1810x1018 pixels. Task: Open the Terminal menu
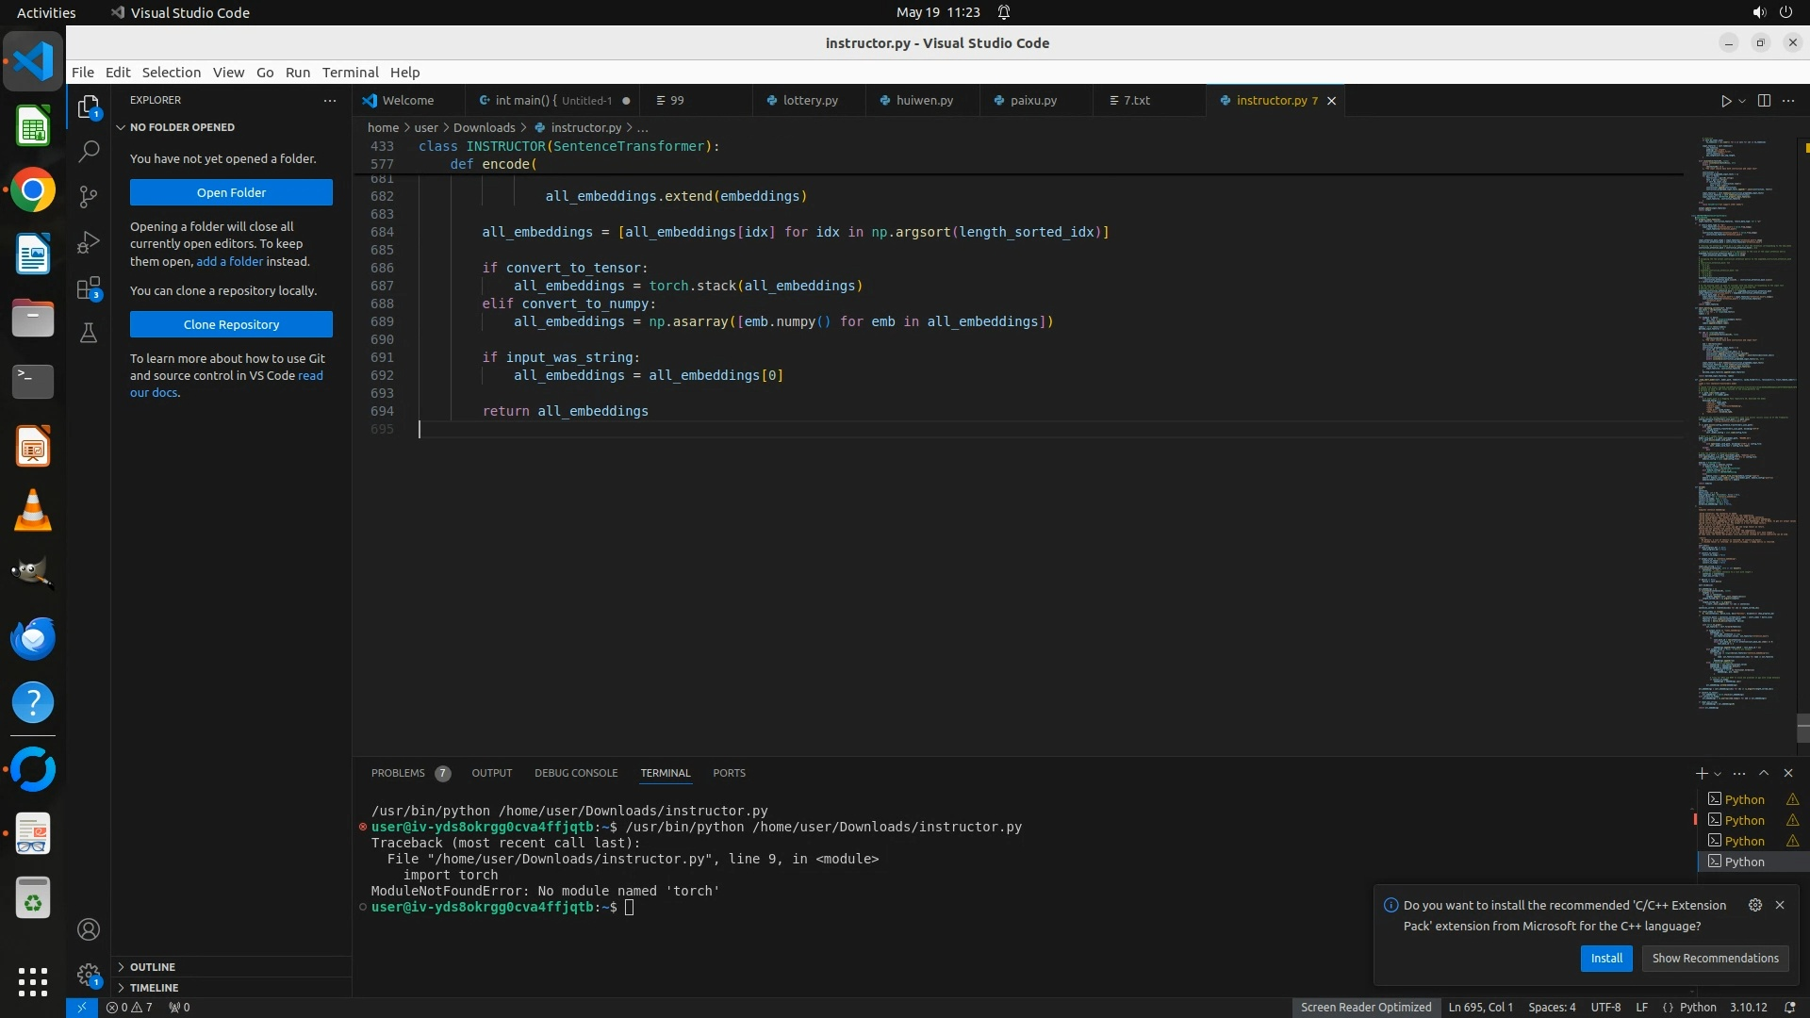coord(350,73)
